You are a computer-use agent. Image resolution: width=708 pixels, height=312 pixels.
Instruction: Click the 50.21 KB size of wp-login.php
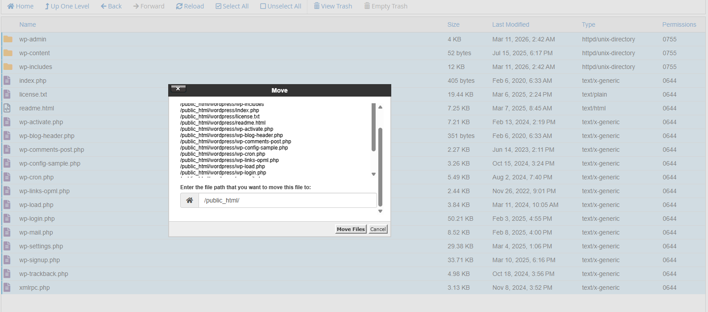pyautogui.click(x=460, y=219)
